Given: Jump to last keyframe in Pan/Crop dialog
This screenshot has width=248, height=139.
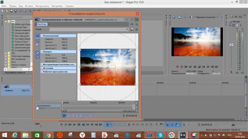Looking at the screenshot, I should tap(81, 116).
